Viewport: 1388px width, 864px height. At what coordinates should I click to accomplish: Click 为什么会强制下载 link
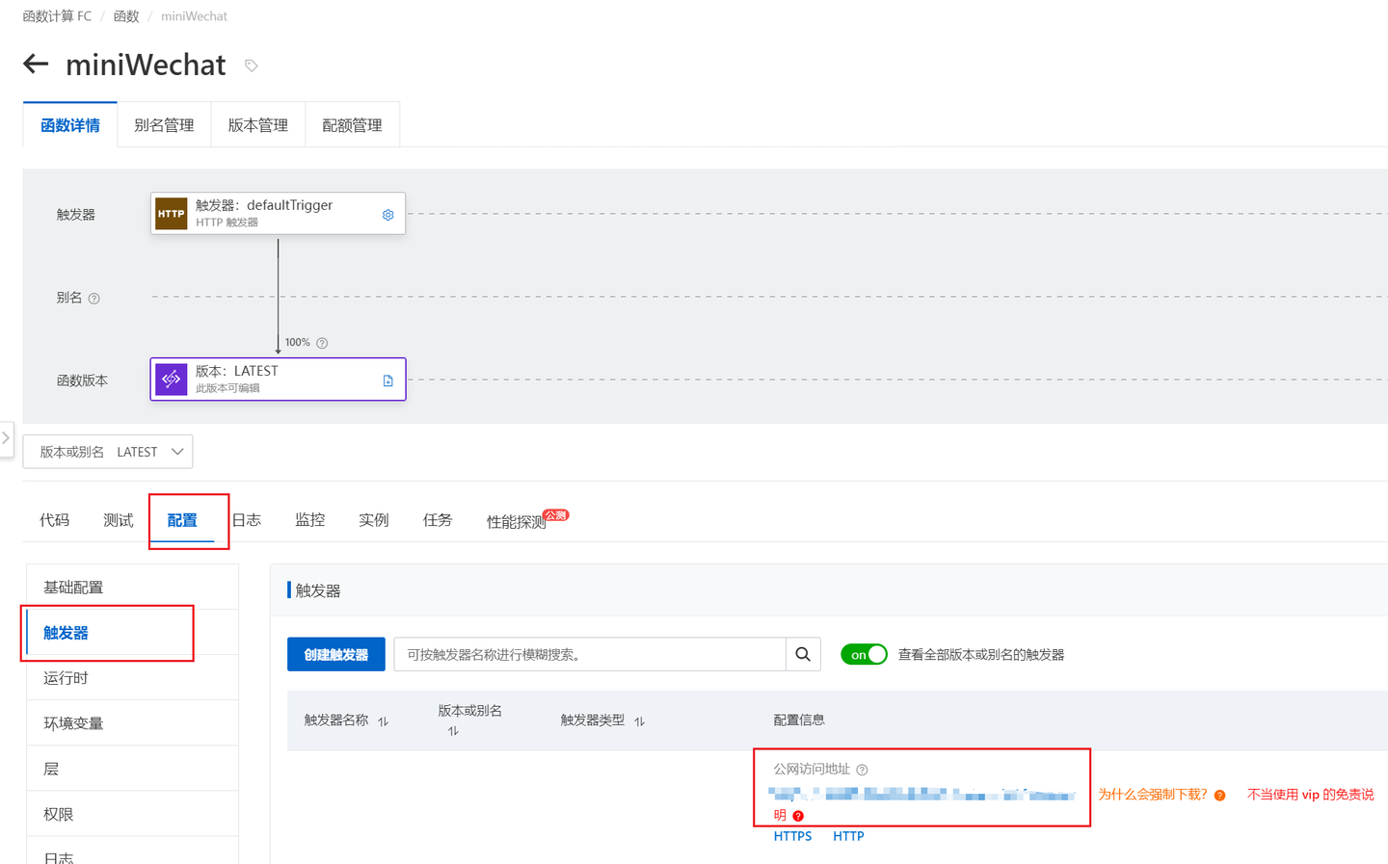(x=1153, y=795)
